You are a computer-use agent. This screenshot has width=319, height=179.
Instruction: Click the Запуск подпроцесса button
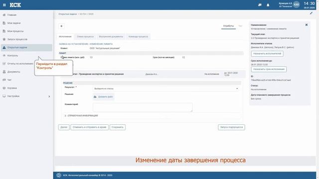[x=231, y=127]
